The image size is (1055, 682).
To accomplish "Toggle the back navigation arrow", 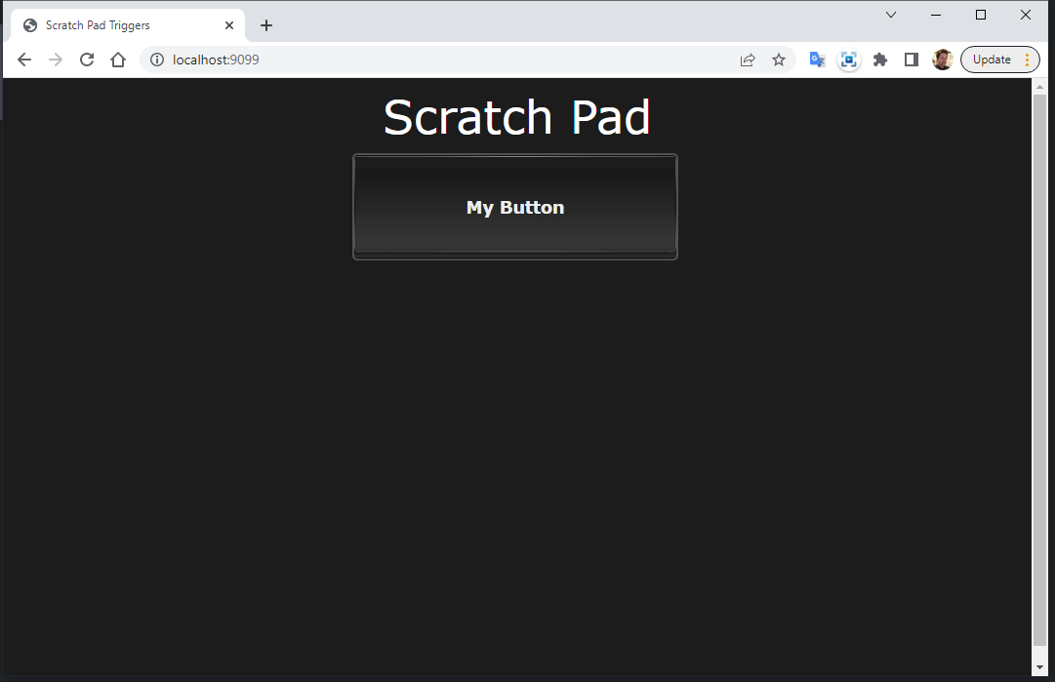I will pos(23,60).
